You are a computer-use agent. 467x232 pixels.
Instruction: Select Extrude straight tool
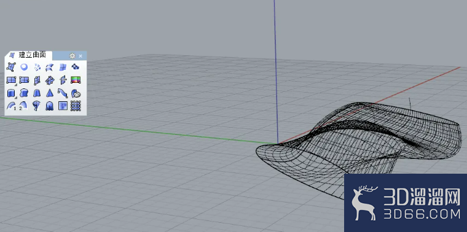[x=11, y=93]
